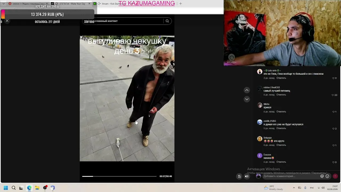Open Microsoft Edge from the taskbar
The height and width of the screenshot is (192, 341).
point(29,188)
